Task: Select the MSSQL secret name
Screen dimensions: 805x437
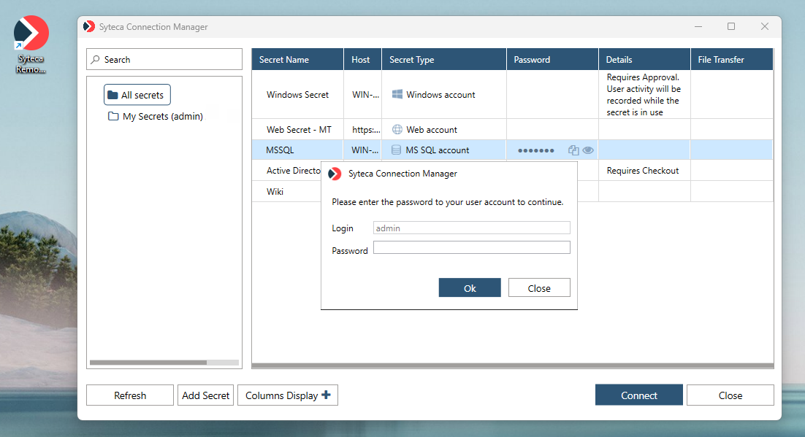Action: pos(281,150)
